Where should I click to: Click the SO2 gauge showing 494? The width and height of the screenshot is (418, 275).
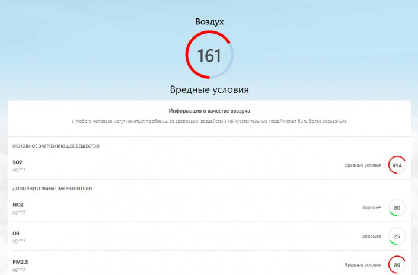point(397,165)
